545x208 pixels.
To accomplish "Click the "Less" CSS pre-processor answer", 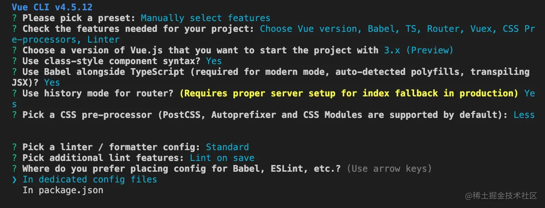I will tap(524, 115).
